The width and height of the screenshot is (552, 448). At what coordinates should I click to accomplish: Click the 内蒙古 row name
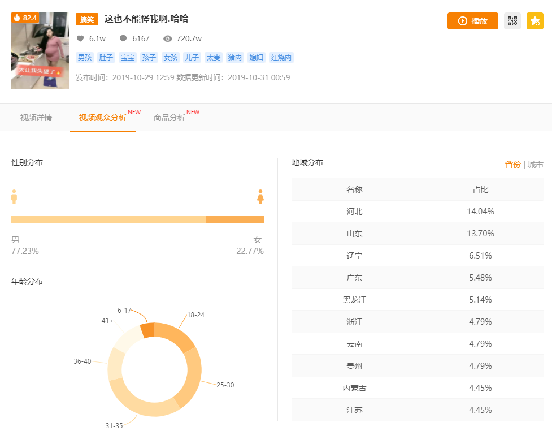354,388
